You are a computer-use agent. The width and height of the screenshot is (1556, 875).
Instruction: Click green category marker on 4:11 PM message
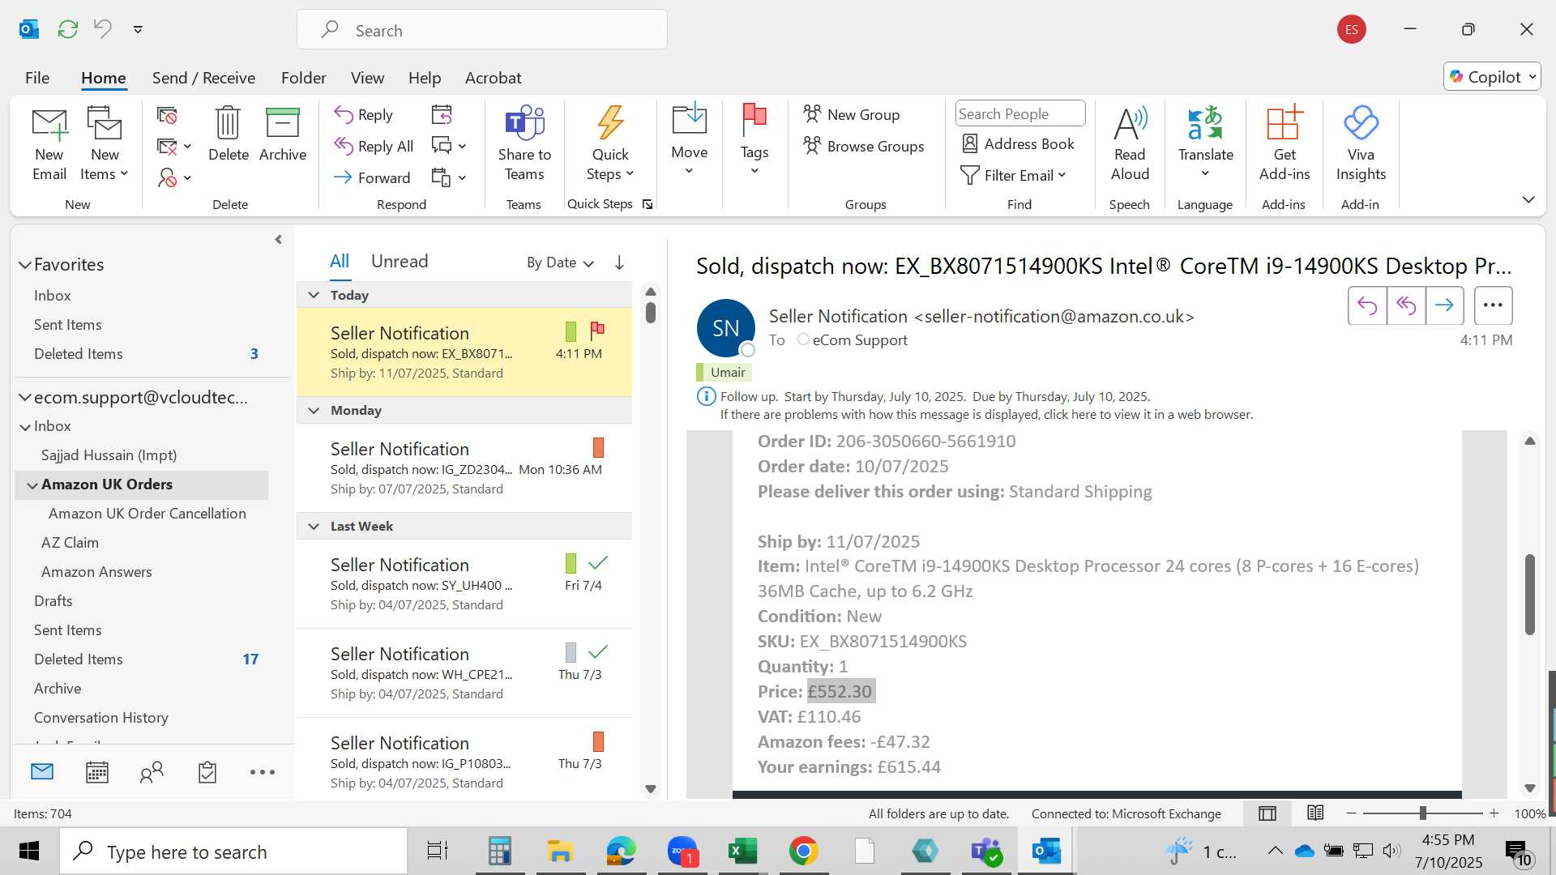[x=571, y=331]
